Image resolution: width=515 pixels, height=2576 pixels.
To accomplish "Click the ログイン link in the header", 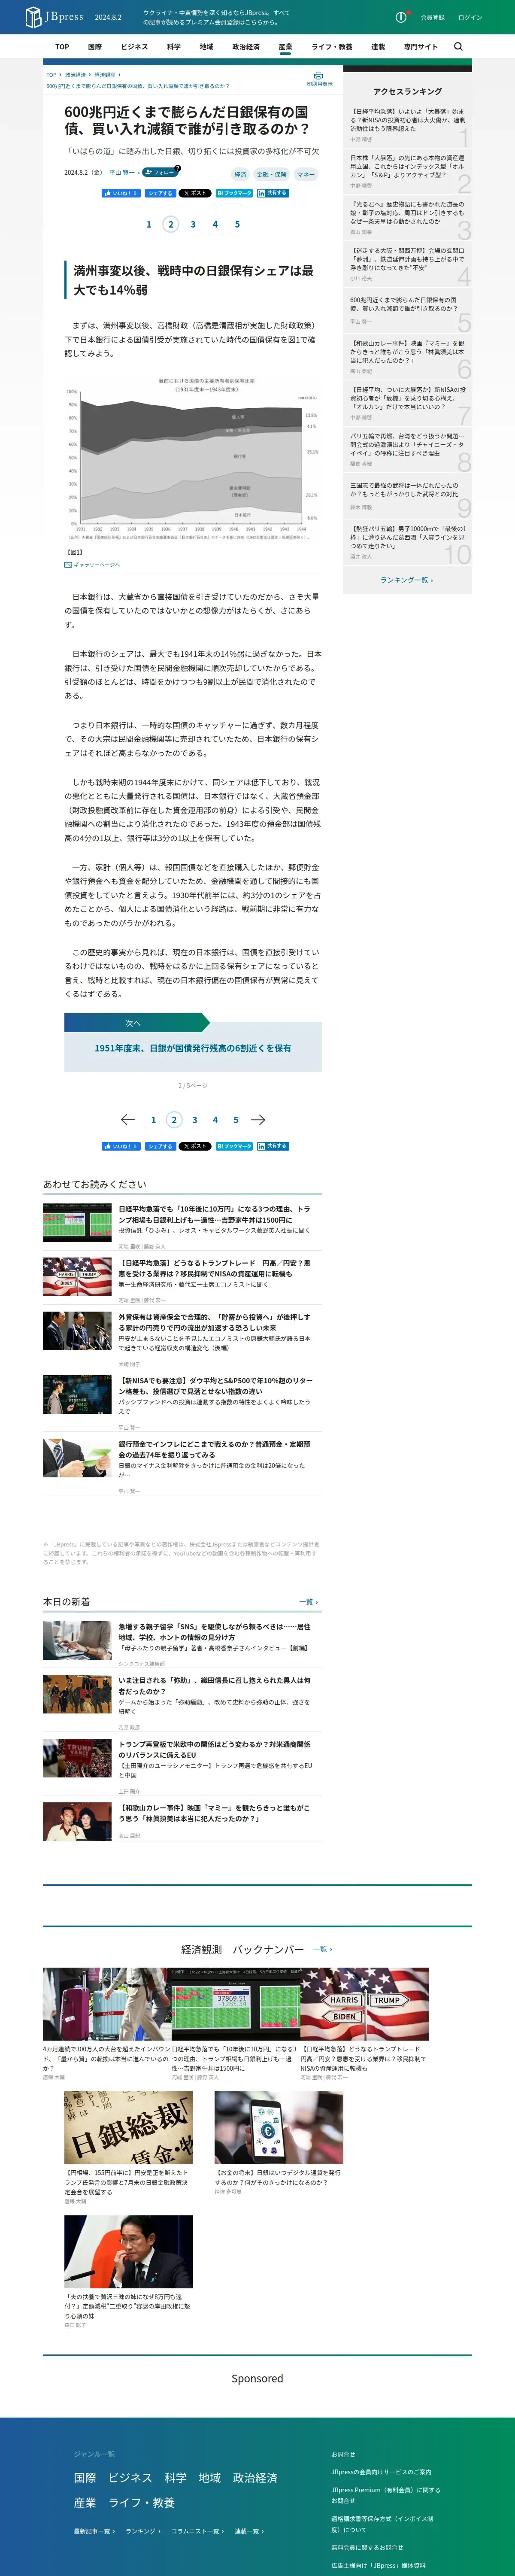I will click(x=470, y=17).
